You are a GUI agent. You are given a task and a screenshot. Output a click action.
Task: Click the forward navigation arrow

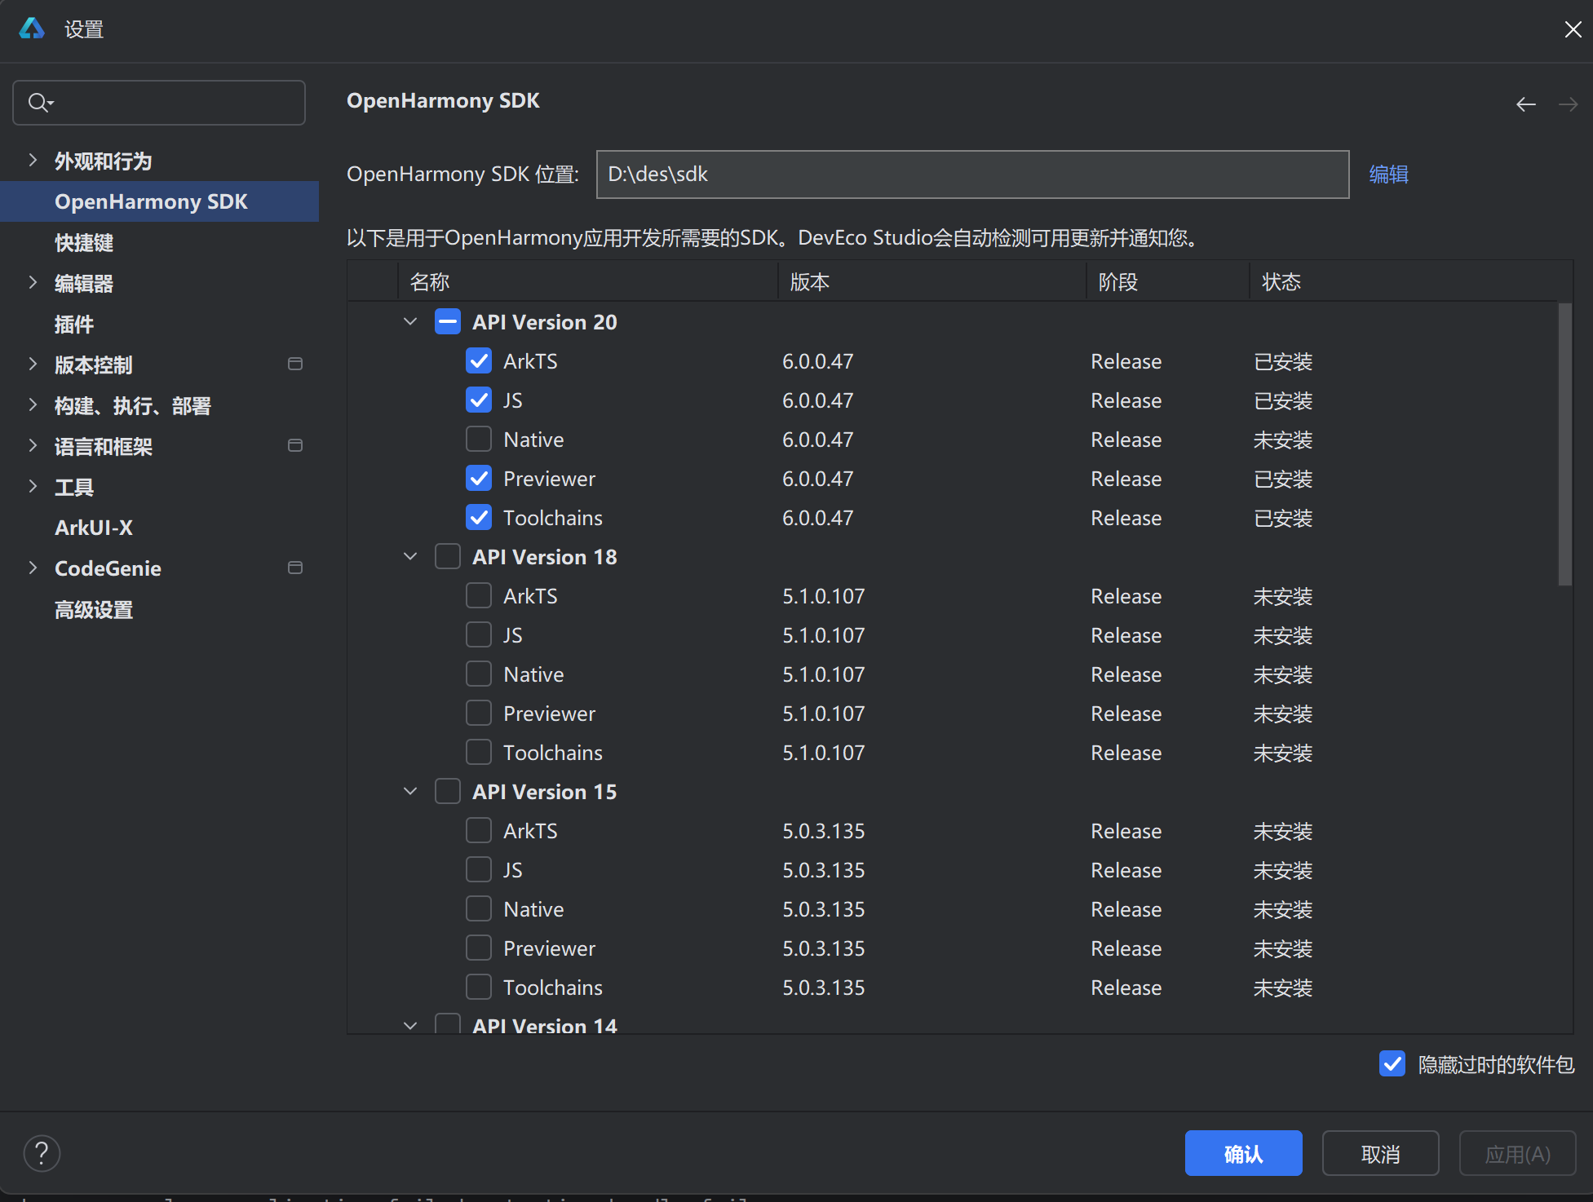click(1567, 104)
